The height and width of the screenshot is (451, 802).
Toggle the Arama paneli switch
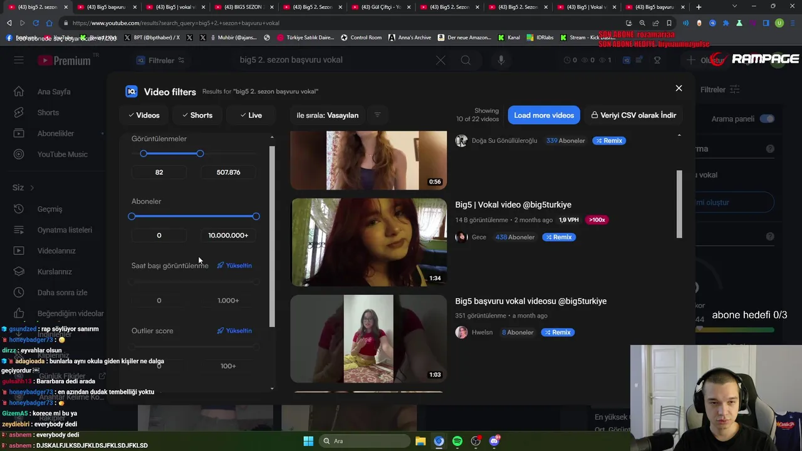767,118
